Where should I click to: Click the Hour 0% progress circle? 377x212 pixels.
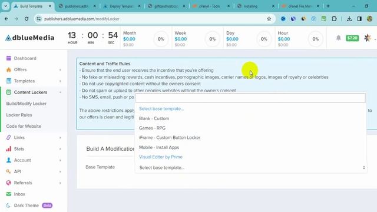click(316, 39)
